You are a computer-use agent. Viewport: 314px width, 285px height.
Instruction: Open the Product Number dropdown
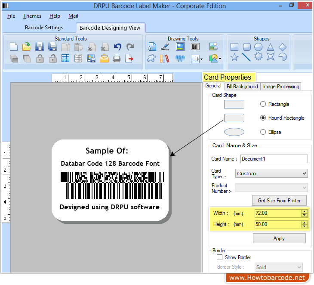pyautogui.click(x=271, y=188)
